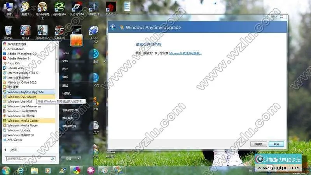Launch the 孤岛危机2 desktop shortcut

42,32
